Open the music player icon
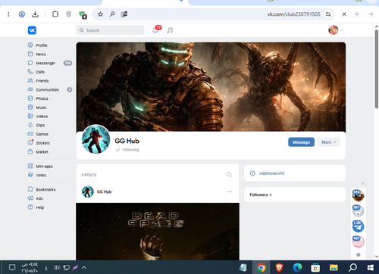This screenshot has width=379, height=274. [x=170, y=30]
